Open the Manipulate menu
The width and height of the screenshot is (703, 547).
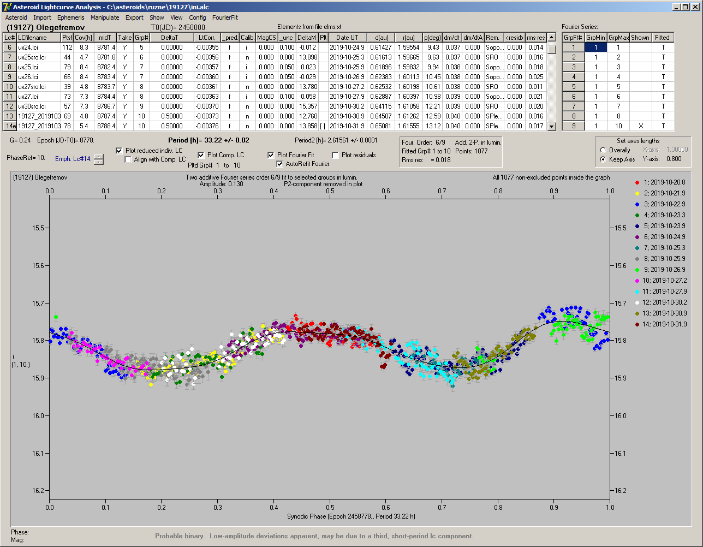105,17
